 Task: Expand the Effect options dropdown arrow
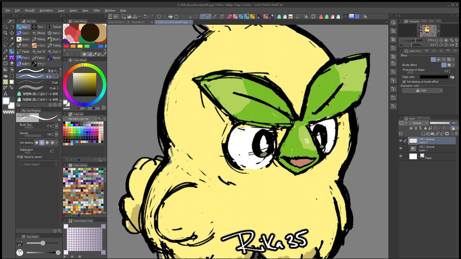(x=453, y=60)
